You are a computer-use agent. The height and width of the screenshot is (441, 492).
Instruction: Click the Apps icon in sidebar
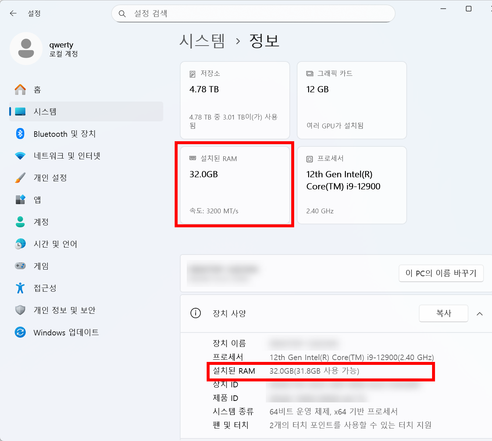click(20, 200)
